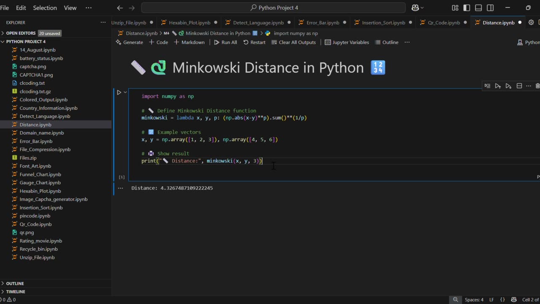The height and width of the screenshot is (304, 540).
Task: Open the Selection menu
Action: [45, 8]
